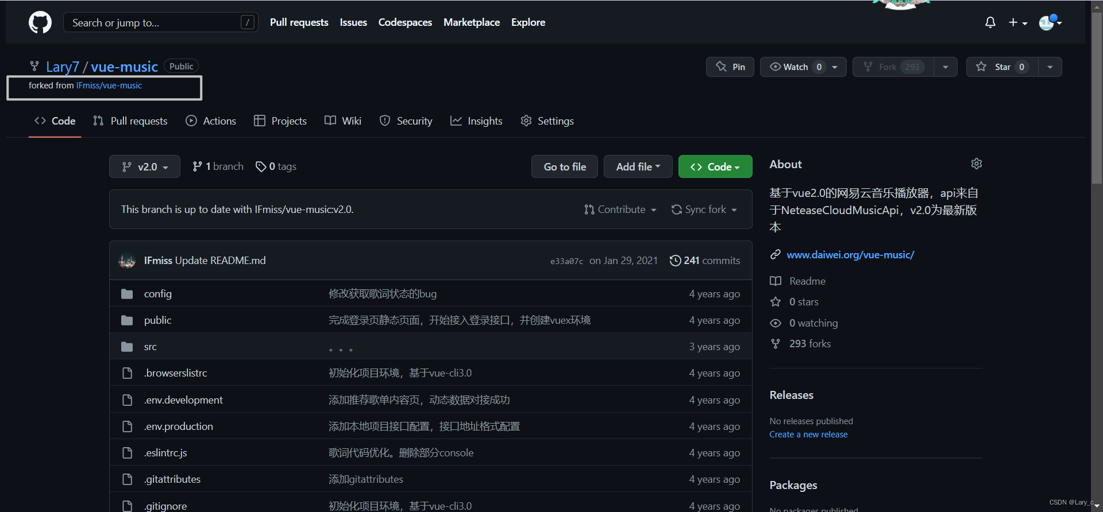Open the src folder name

point(151,347)
